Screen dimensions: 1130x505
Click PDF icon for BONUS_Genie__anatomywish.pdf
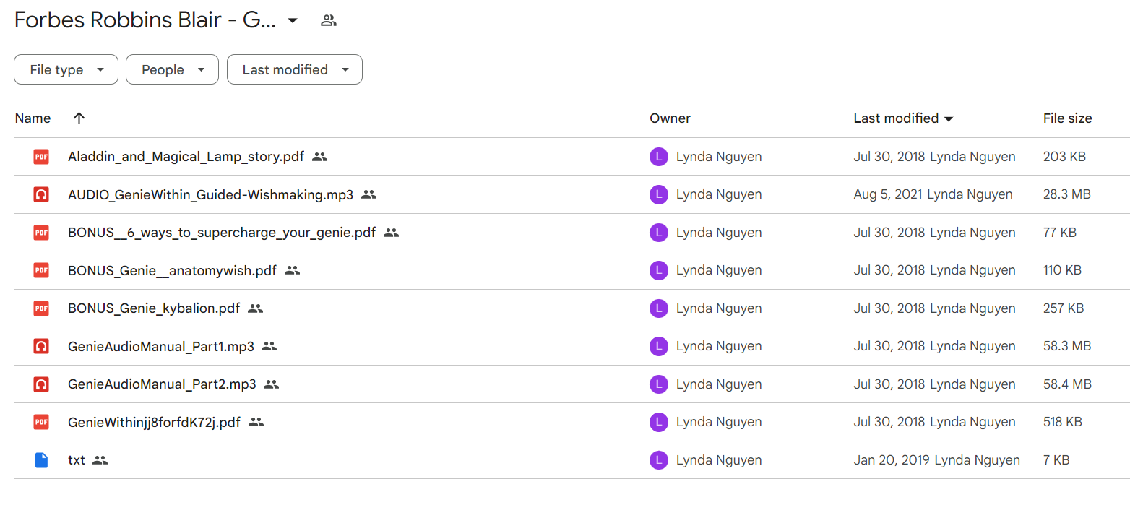point(41,270)
